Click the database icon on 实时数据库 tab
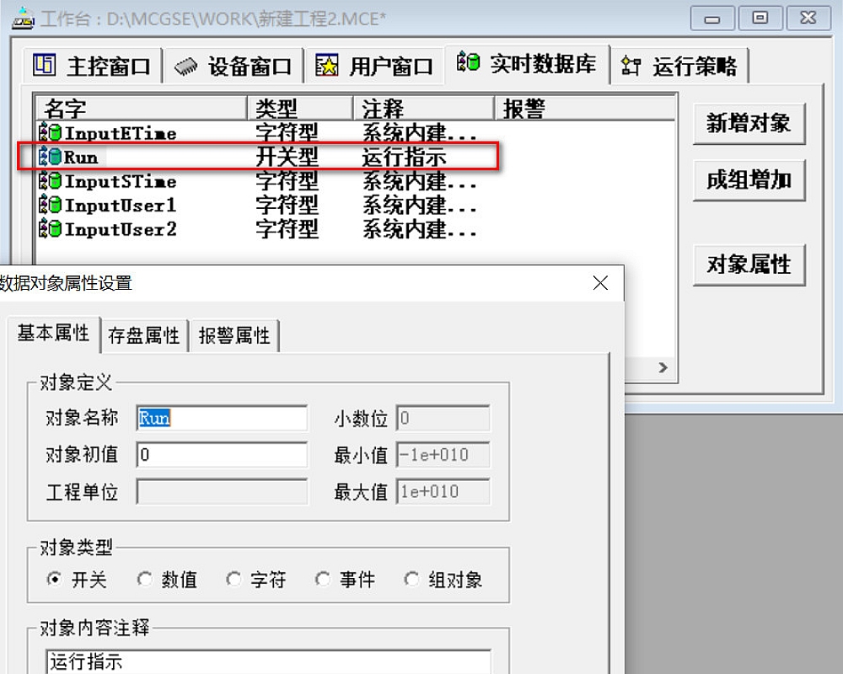The height and width of the screenshot is (674, 843). (467, 64)
